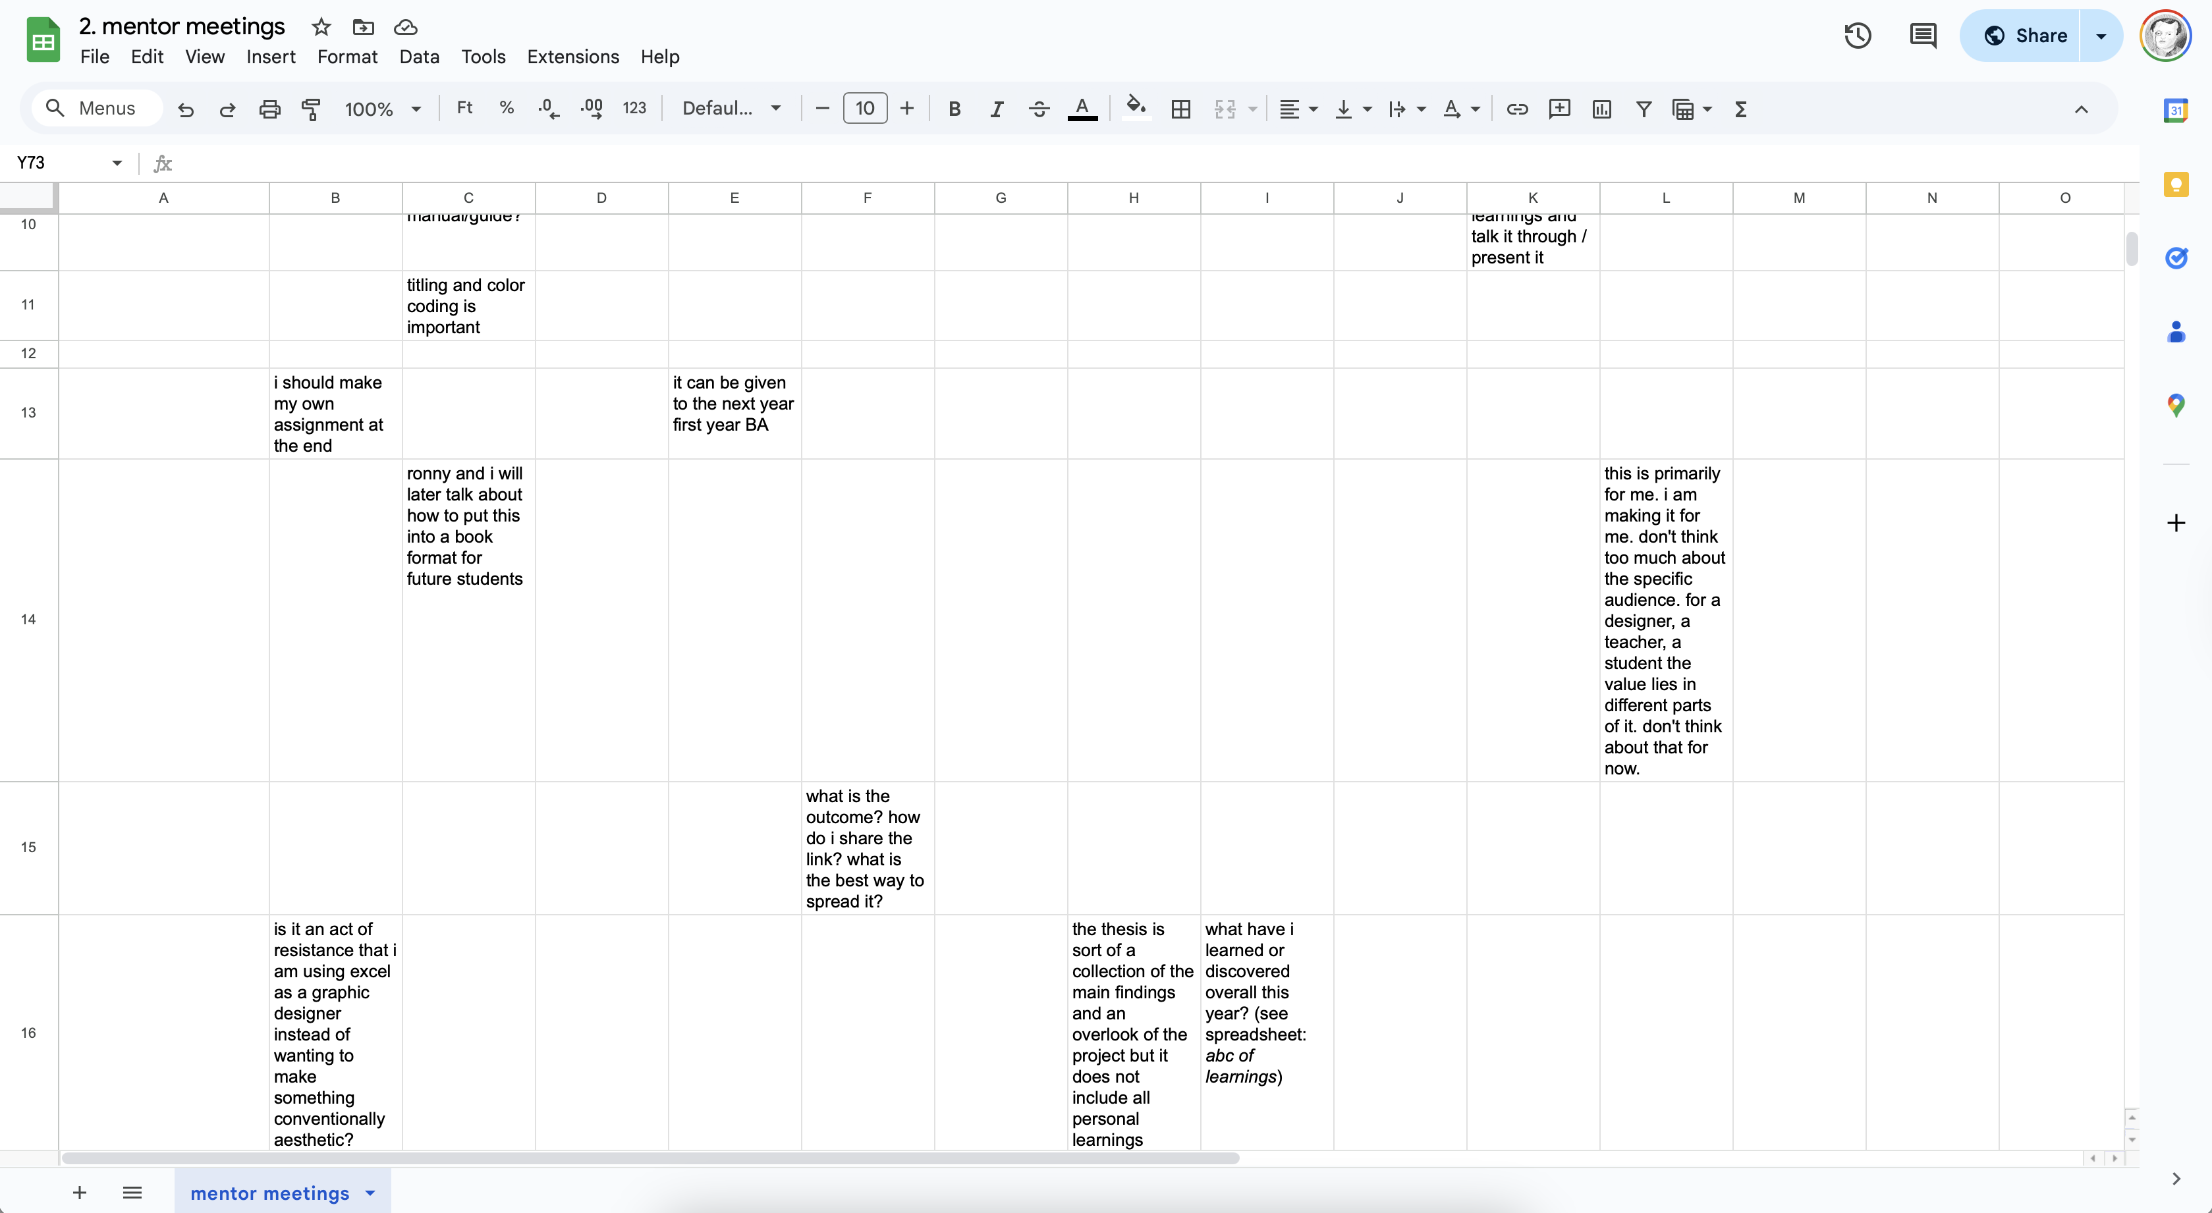Screen dimensions: 2212x1213
Task: Expand mentor meetings sheet tab menu
Action: coord(370,1193)
